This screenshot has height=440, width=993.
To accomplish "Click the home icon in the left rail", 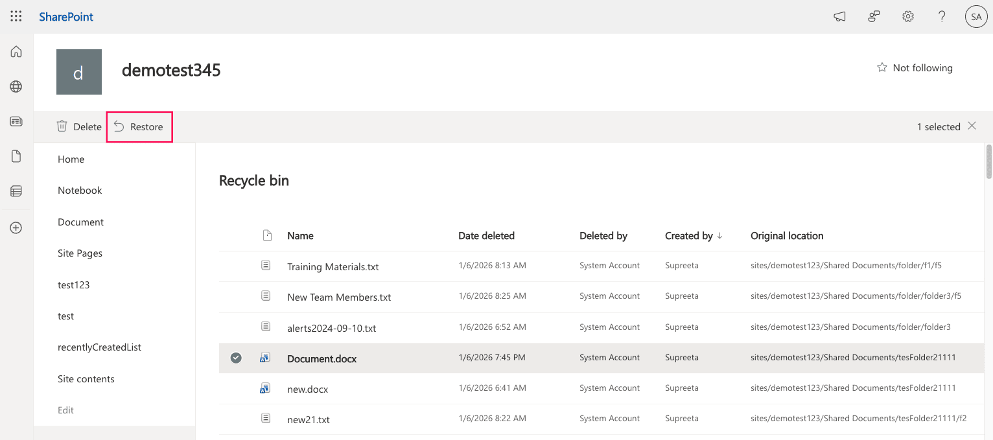I will click(16, 51).
